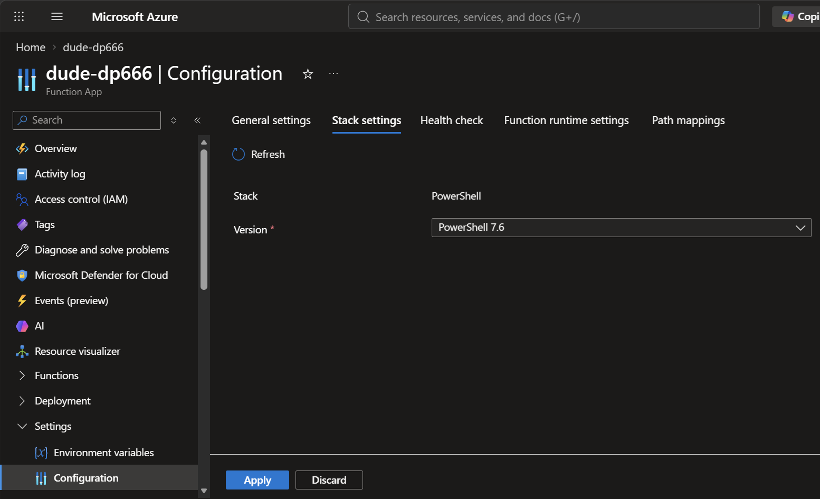820x499 pixels.
Task: Click the Events lightning bolt icon
Action: [22, 301]
